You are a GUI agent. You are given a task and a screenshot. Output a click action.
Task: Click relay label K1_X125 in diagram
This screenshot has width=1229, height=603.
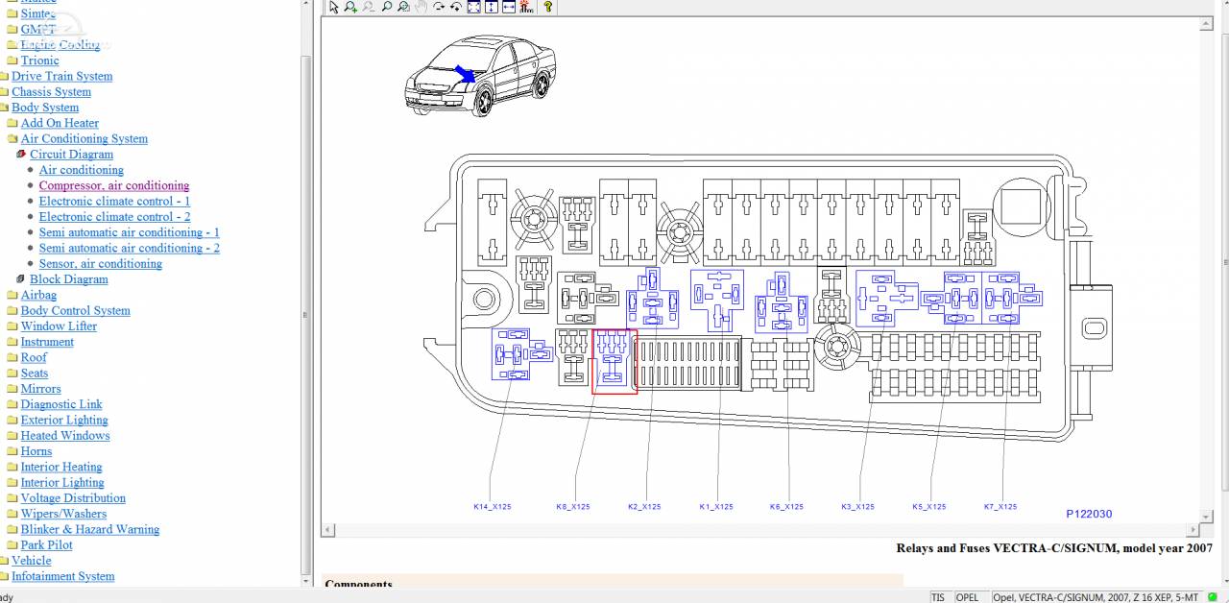[716, 507]
